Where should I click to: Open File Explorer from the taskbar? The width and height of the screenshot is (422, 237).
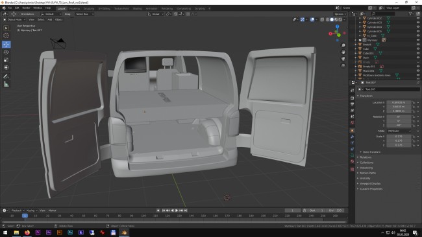[16, 232]
